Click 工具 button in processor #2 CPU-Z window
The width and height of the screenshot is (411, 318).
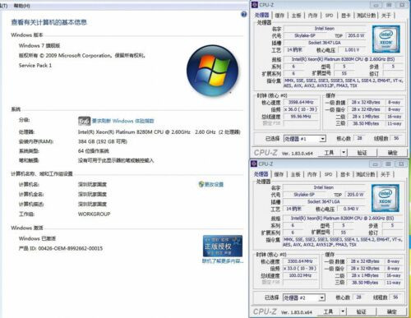[x=328, y=311]
